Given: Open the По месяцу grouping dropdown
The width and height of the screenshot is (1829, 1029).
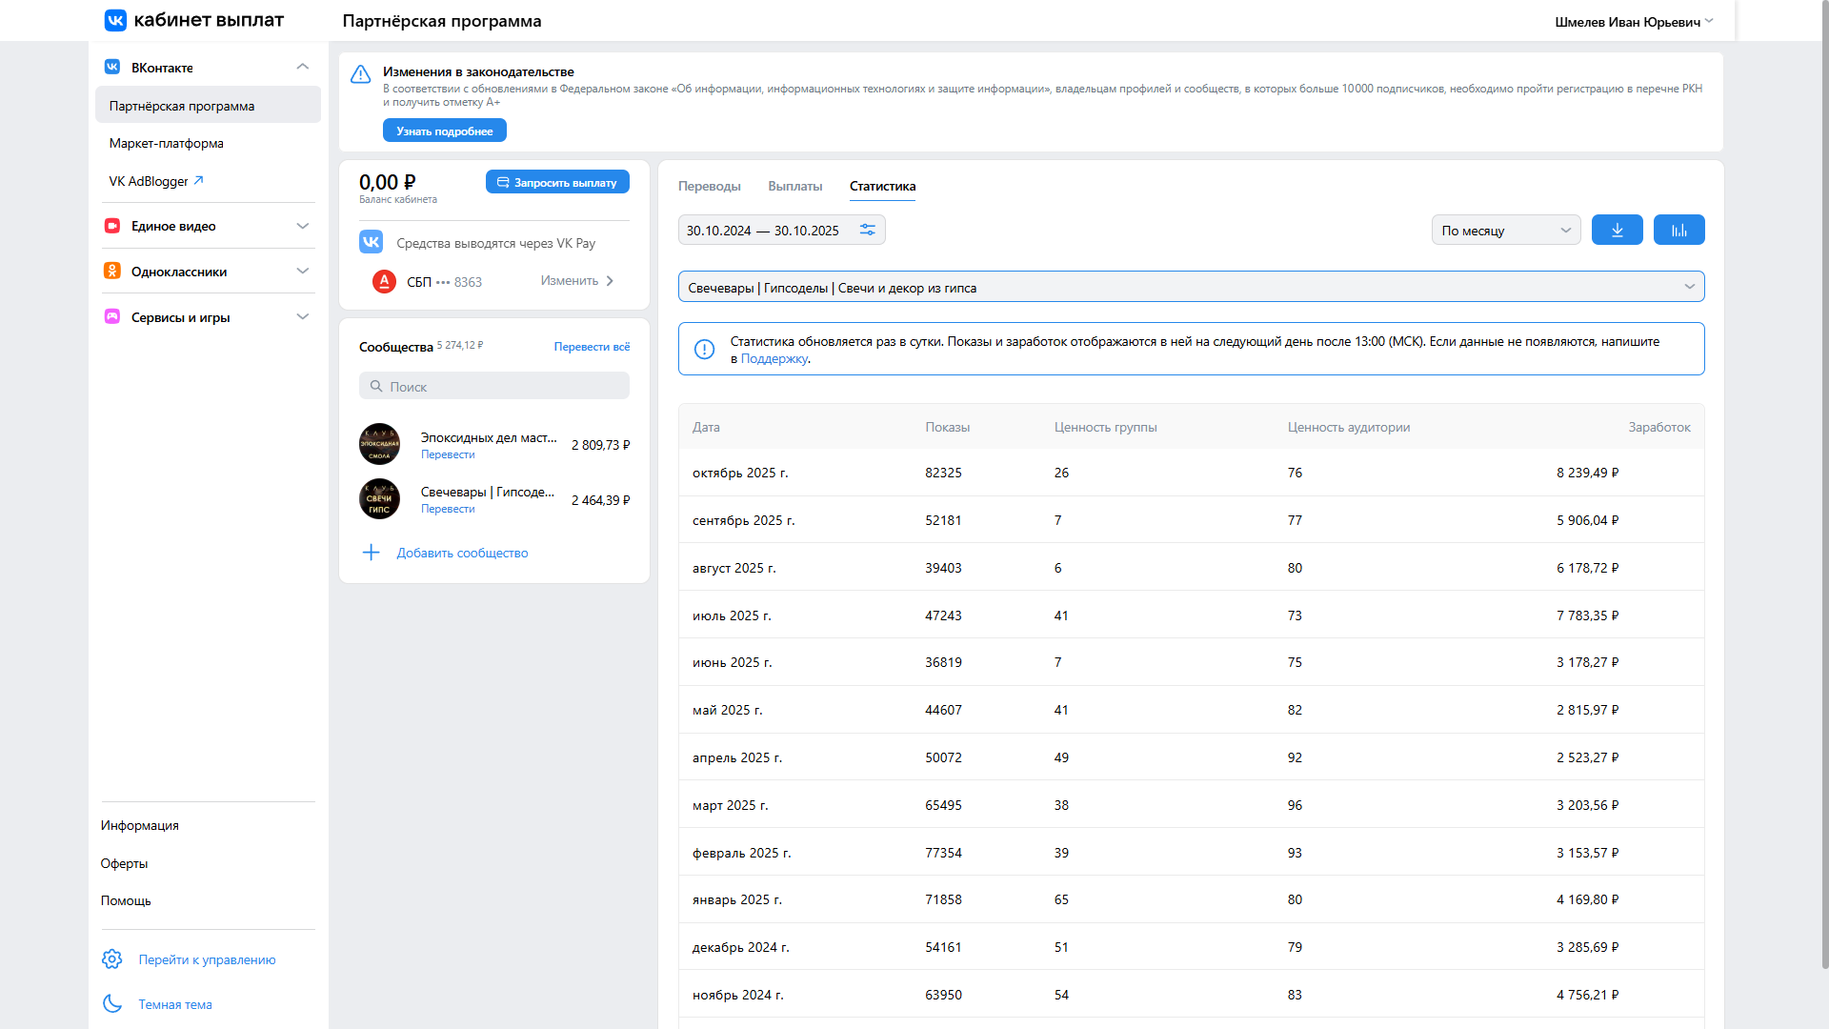Looking at the screenshot, I should click(1505, 230).
